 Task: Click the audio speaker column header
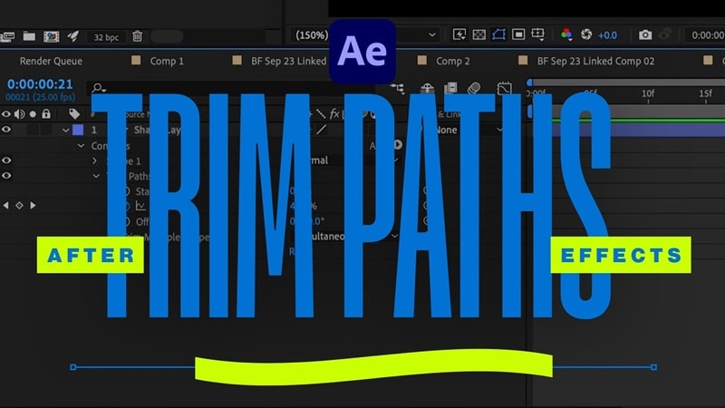coord(19,114)
